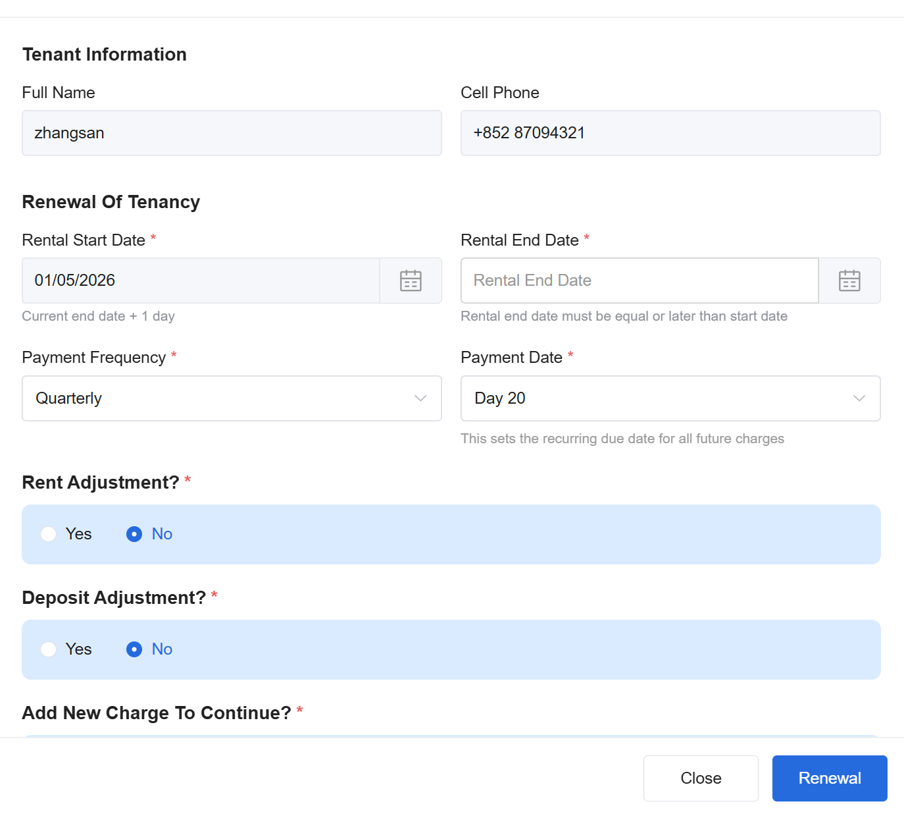Open the Rental Start Date calendar picker

(x=411, y=281)
